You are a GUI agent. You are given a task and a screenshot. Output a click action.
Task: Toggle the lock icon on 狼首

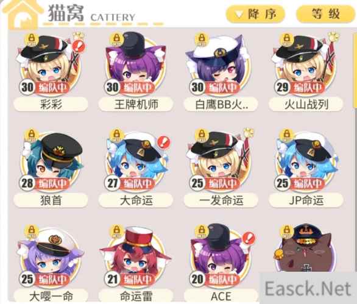(32, 135)
